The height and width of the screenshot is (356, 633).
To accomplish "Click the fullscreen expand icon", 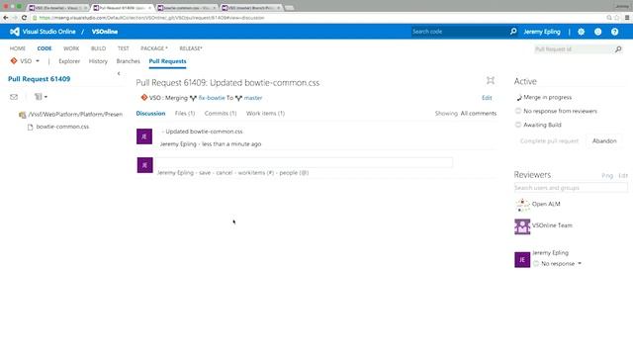I will point(491,80).
